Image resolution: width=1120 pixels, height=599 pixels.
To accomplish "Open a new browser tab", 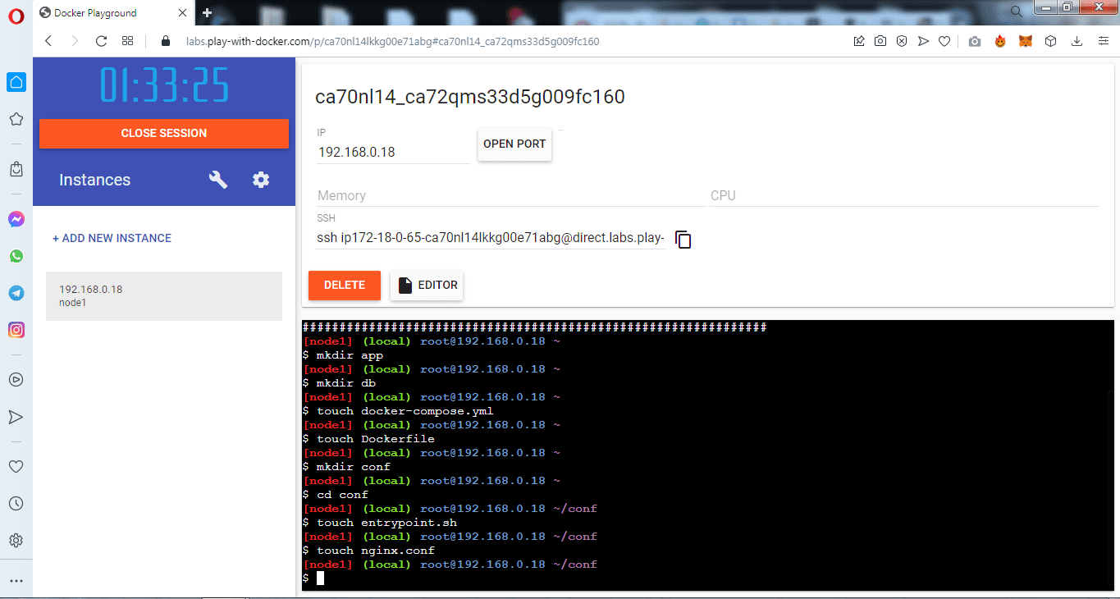I will [x=207, y=12].
